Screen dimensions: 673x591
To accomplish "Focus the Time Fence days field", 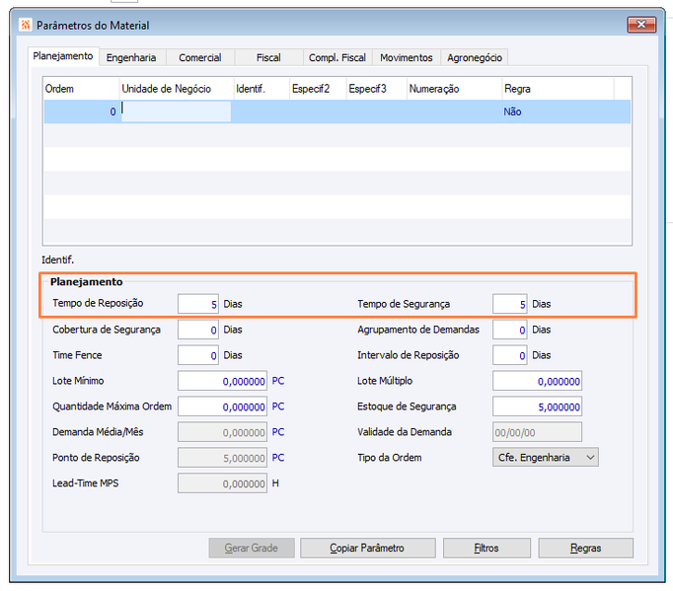I will pyautogui.click(x=198, y=355).
